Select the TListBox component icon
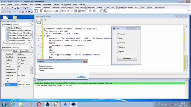Image resolution: width=191 pixels, height=107 pixels. 76,11
